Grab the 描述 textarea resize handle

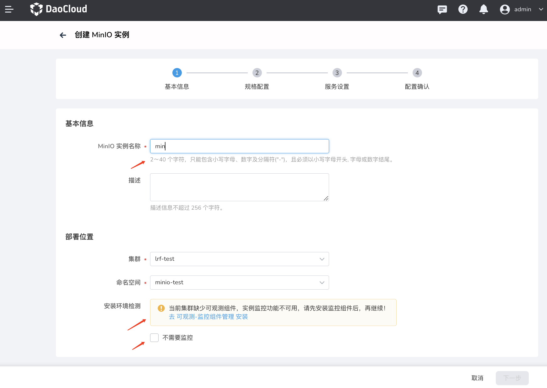[326, 198]
